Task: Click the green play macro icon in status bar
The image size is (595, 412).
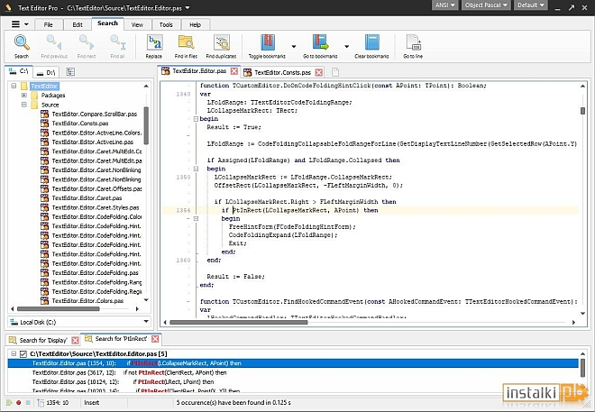Action: (x=9, y=402)
